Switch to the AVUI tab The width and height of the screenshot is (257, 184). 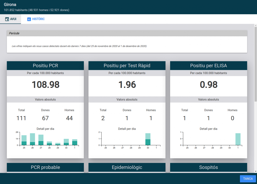[11, 19]
